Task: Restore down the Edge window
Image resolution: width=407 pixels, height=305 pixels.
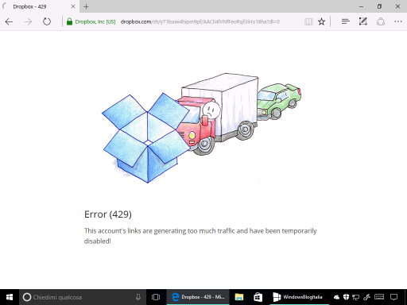Action: click(379, 6)
